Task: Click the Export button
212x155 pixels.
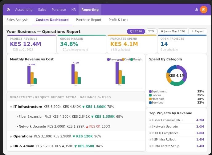Action: coord(198,31)
